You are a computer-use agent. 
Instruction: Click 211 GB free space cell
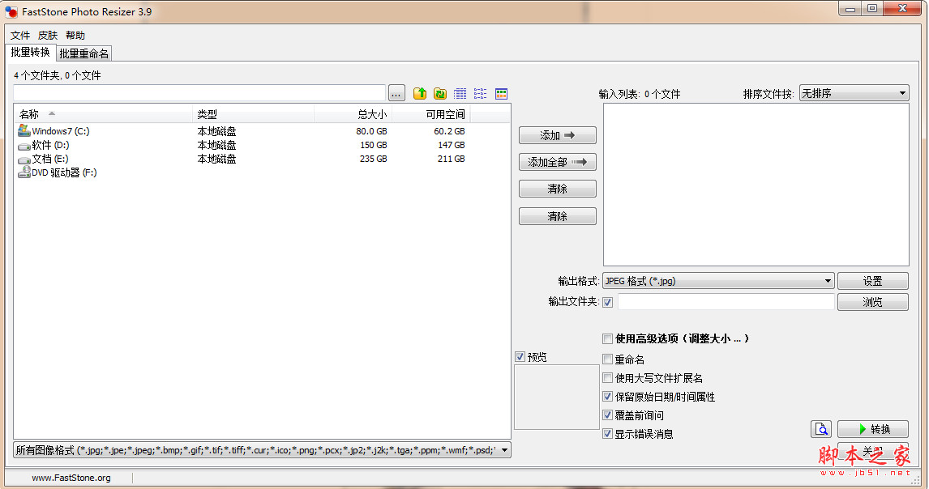[452, 159]
